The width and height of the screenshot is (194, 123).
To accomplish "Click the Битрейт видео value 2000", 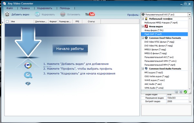I will pos(170,101).
